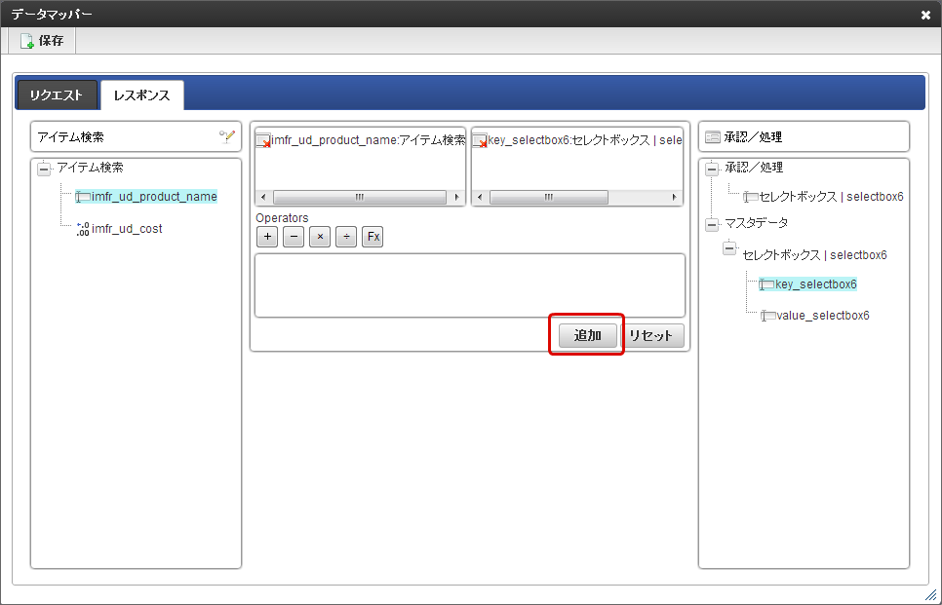Screen dimensions: 942x605
Task: Click the 追加 button
Action: pyautogui.click(x=588, y=335)
